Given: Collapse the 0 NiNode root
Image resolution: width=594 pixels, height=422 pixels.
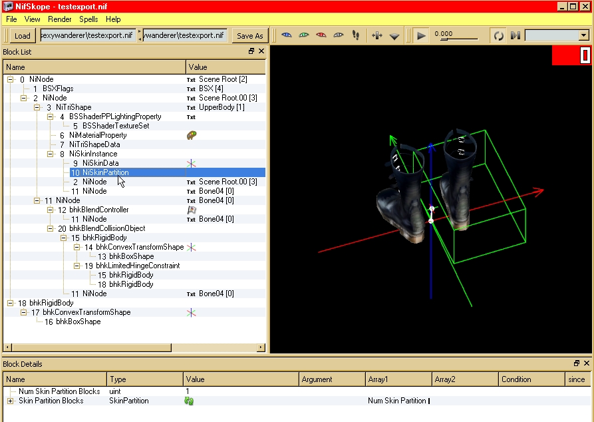Looking at the screenshot, I should pyautogui.click(x=10, y=79).
